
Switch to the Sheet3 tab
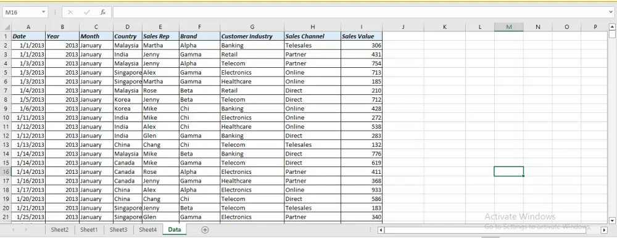118,230
